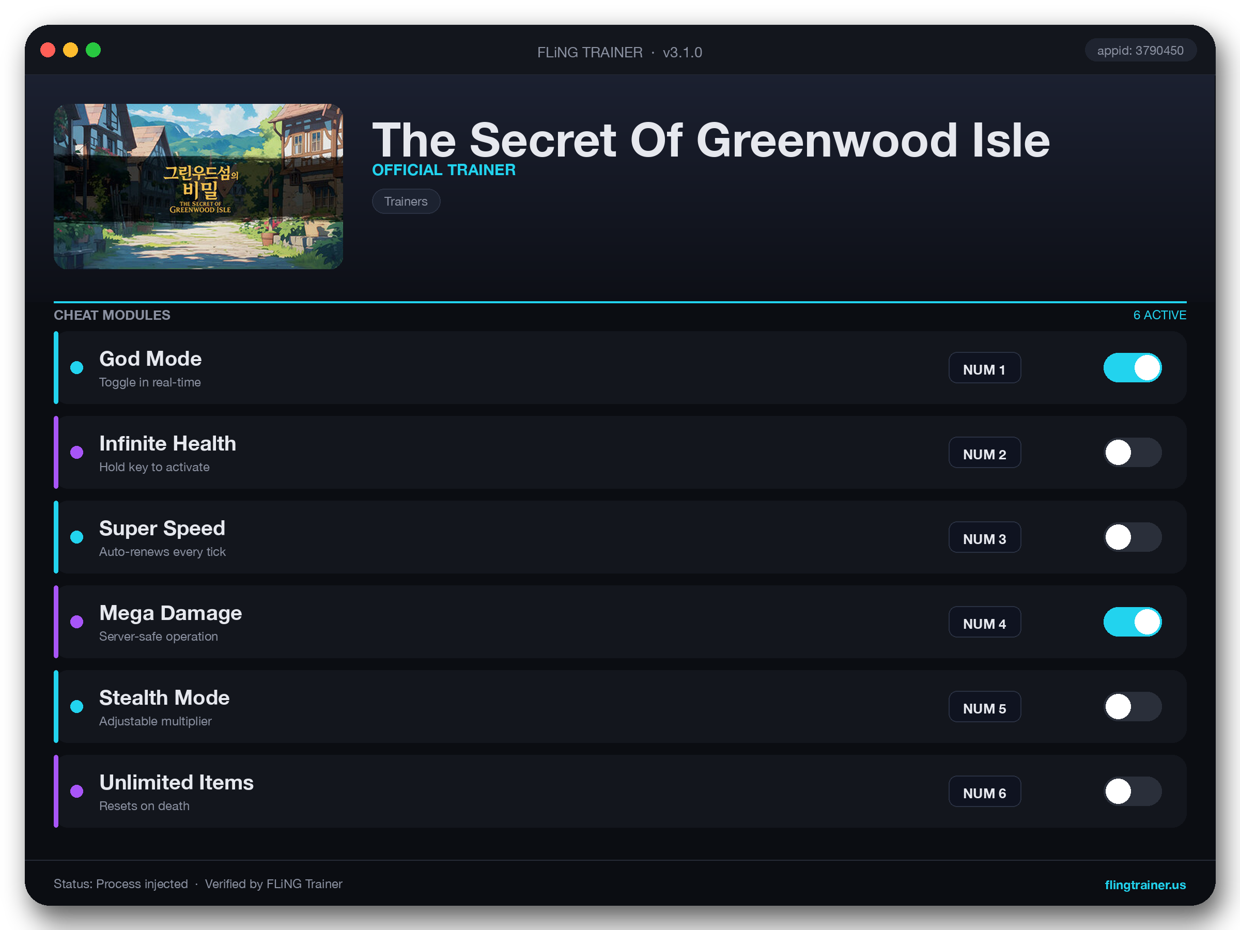Click the purple status dot beside Infinite Health
The image size is (1240, 930).
(77, 453)
